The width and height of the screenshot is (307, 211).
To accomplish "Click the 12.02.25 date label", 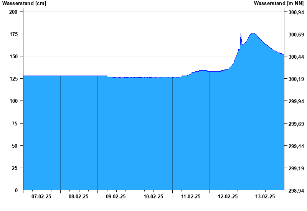I will pyautogui.click(x=228, y=196).
